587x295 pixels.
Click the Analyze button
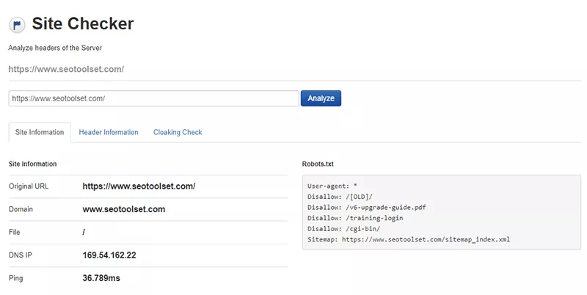[x=321, y=98]
